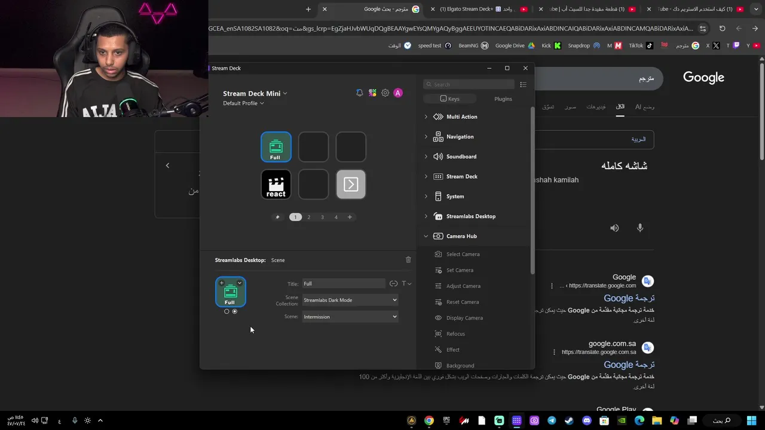Switch to the Keys tab
Viewport: 765px width, 430px height.
450,99
